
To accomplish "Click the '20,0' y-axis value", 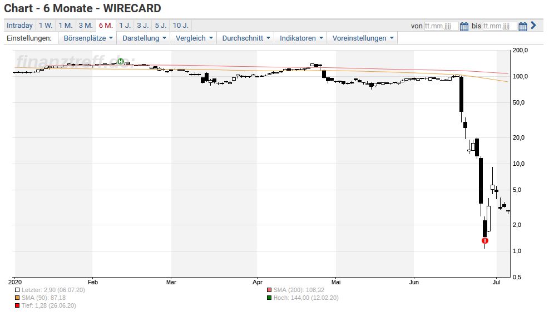I will (519, 137).
